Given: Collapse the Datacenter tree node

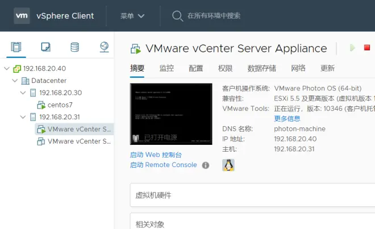Looking at the screenshot, I should click(x=15, y=81).
